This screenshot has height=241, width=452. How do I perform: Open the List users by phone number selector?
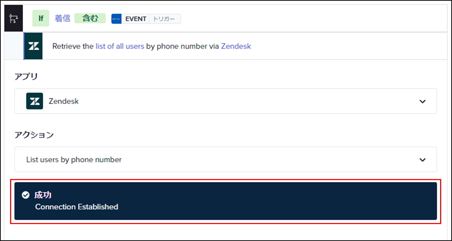click(x=225, y=159)
